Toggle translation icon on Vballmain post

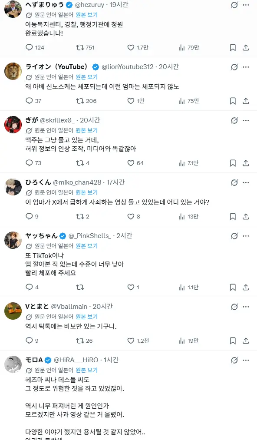234,307
